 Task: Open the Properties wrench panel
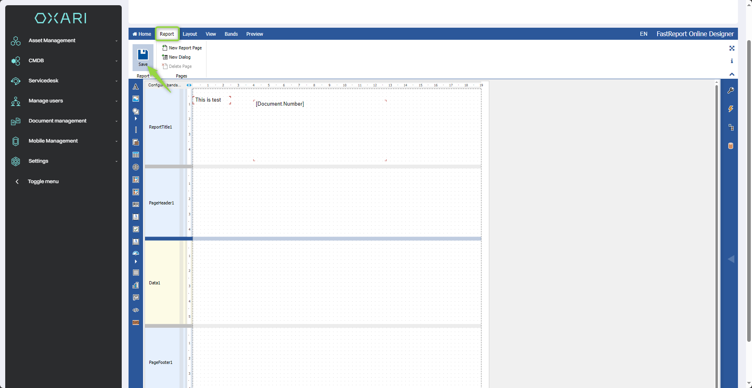click(731, 90)
